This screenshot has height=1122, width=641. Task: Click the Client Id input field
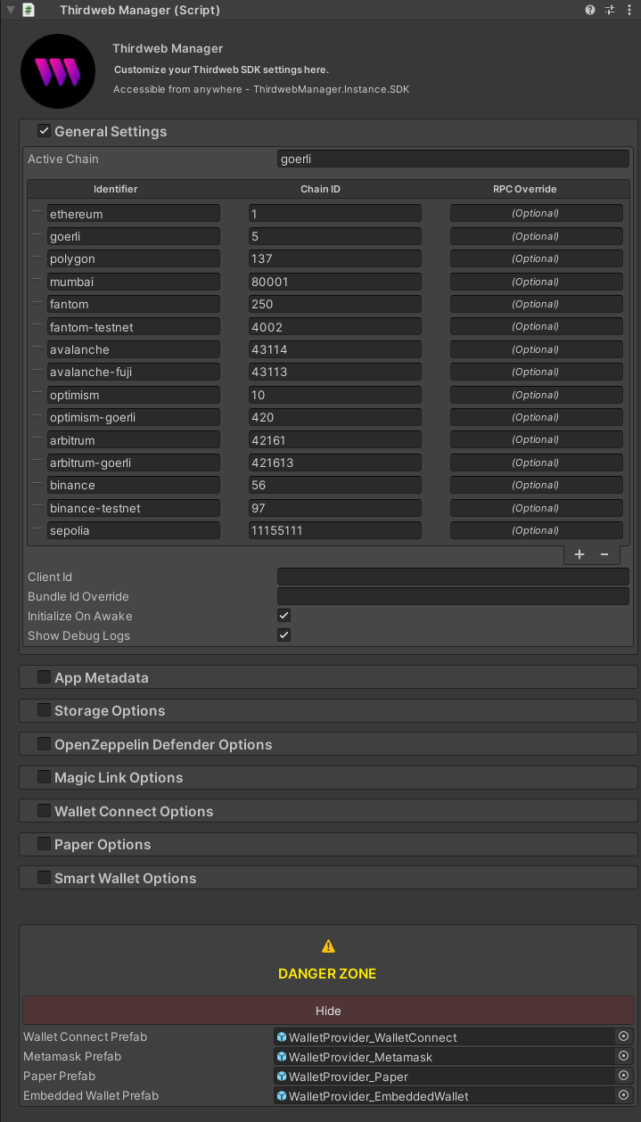point(453,577)
